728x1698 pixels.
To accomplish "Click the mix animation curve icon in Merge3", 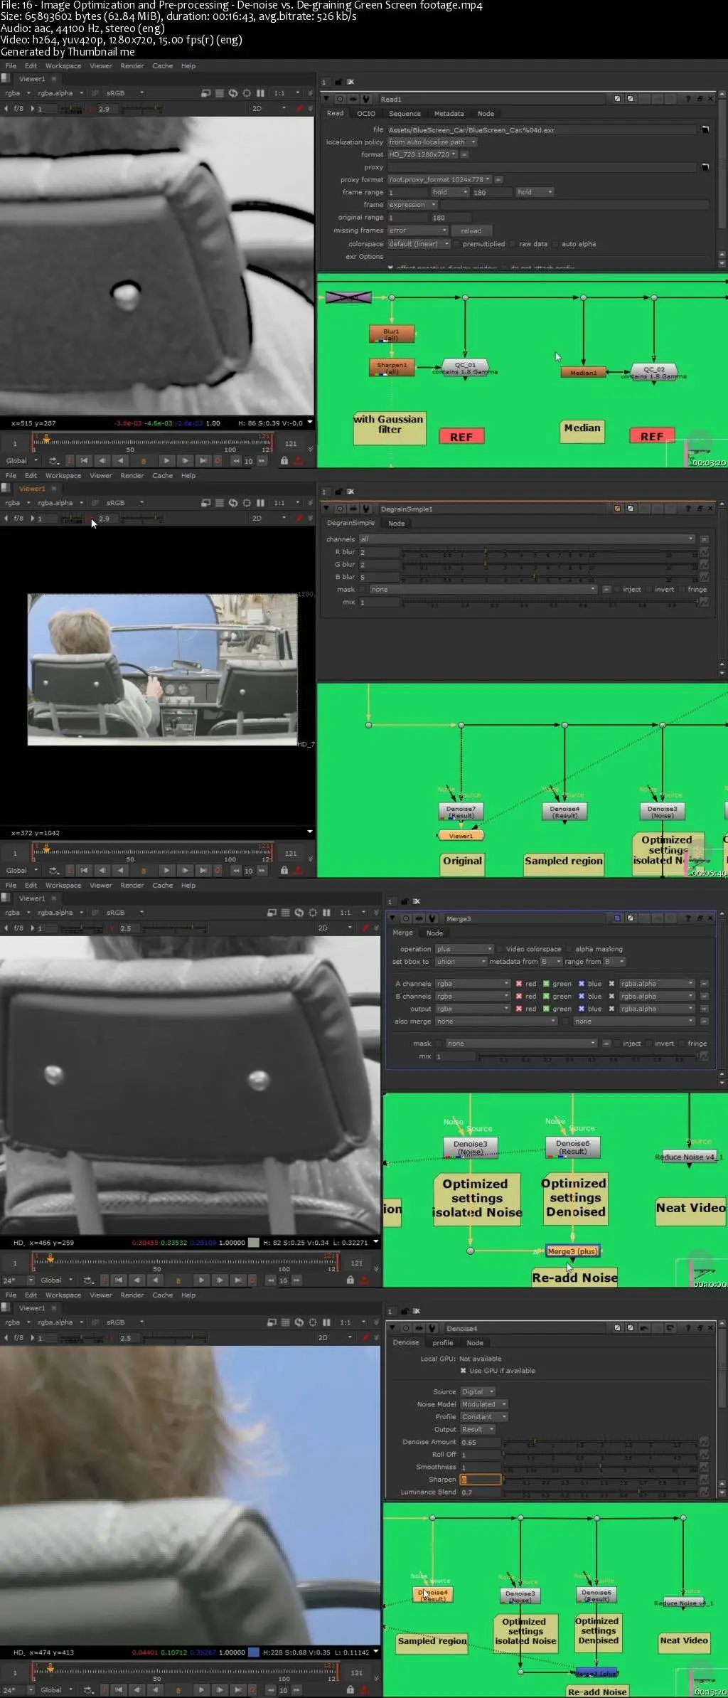I will tap(704, 1056).
